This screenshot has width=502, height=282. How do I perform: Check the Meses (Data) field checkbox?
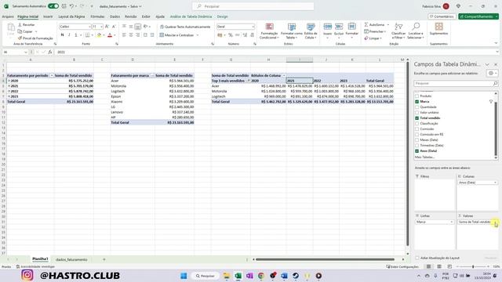[x=417, y=139]
